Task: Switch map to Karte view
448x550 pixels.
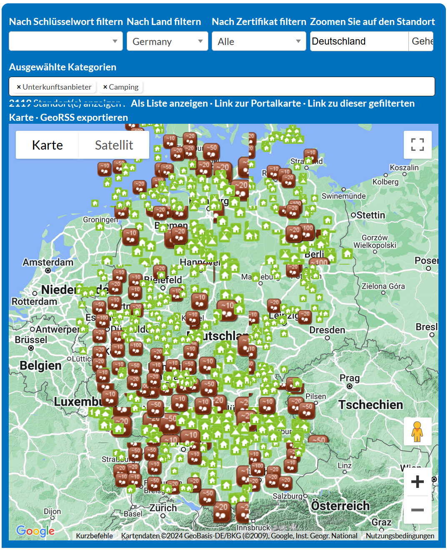Action: (x=47, y=145)
